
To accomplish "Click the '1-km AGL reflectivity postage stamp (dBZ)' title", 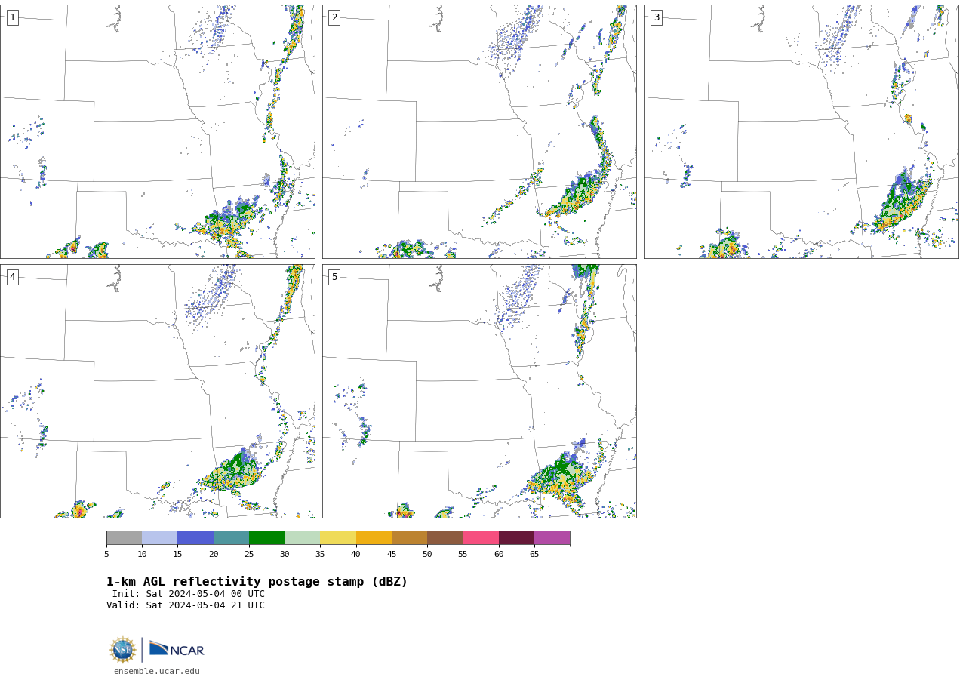I will click(257, 582).
